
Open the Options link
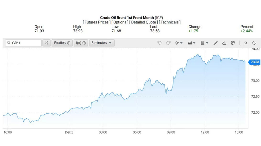(120, 22)
